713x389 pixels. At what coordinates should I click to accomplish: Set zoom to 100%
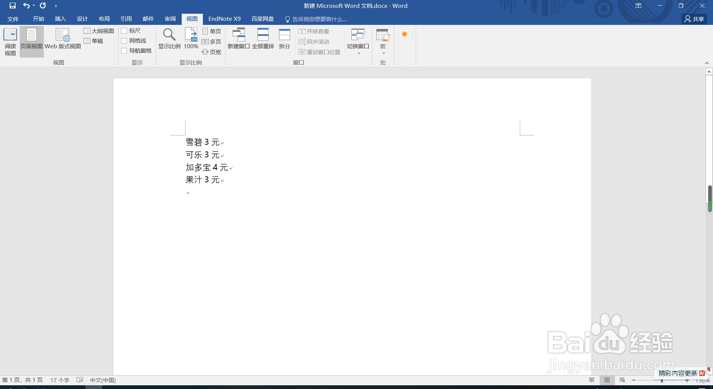(x=191, y=38)
